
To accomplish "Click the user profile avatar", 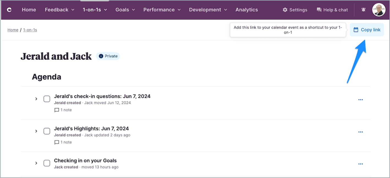I will click(x=379, y=10).
